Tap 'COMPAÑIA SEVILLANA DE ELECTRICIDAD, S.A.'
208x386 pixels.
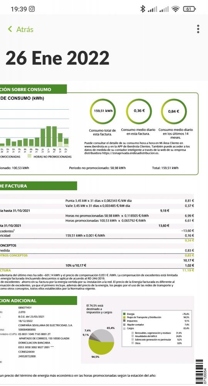pyautogui.click(x=45, y=325)
